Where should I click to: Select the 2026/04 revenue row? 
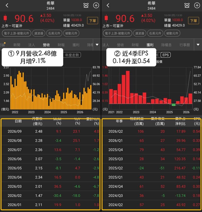(51, 177)
